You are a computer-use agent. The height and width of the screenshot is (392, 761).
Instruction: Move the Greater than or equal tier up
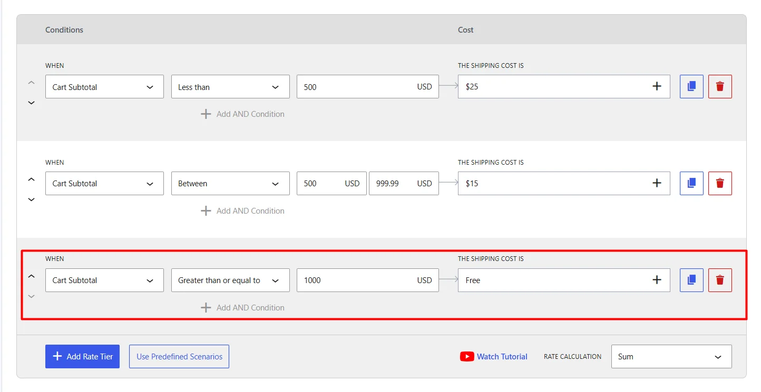pyautogui.click(x=31, y=276)
